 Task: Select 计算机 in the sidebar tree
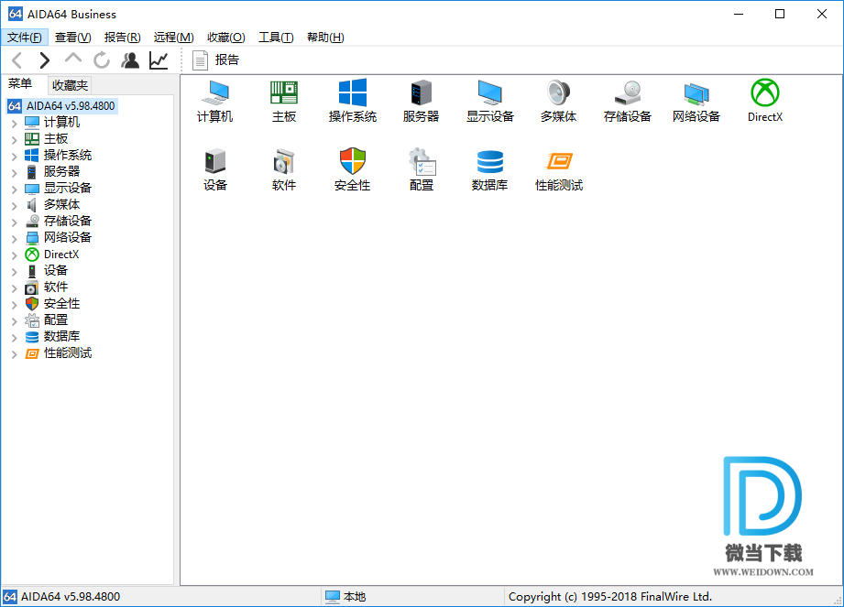[x=52, y=123]
